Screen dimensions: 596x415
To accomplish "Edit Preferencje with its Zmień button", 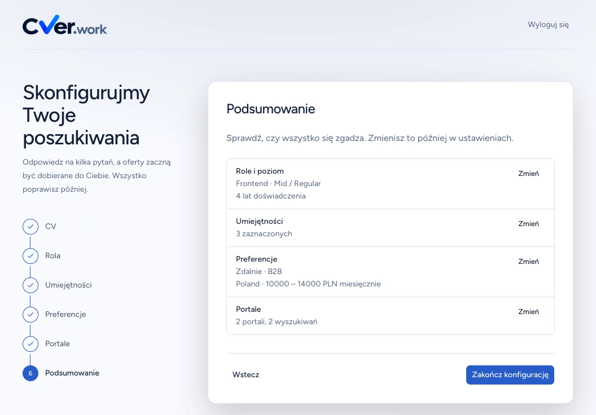I will tap(528, 261).
